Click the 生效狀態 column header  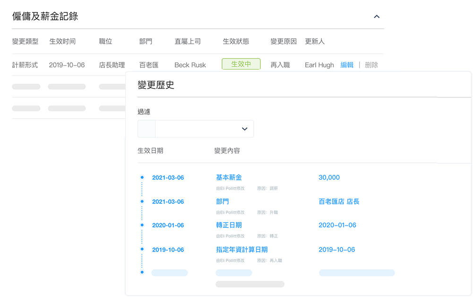point(236,41)
